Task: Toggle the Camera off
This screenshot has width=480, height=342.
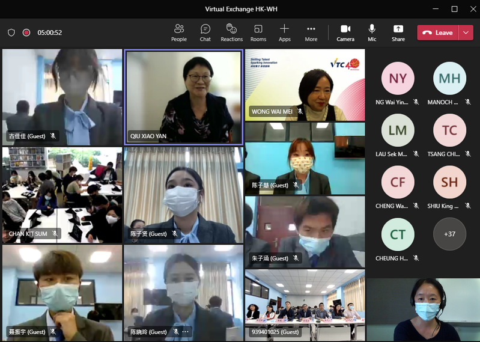Action: [345, 32]
